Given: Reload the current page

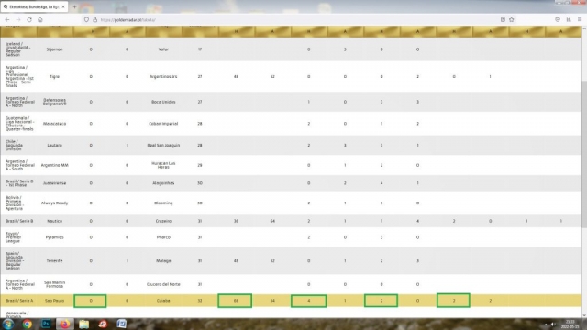Looking at the screenshot, I should coord(29,20).
